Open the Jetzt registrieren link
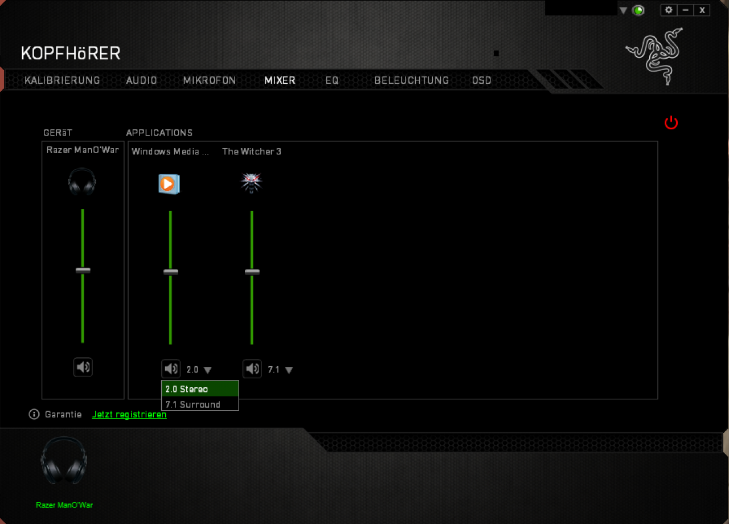This screenshot has width=729, height=524. pyautogui.click(x=129, y=415)
